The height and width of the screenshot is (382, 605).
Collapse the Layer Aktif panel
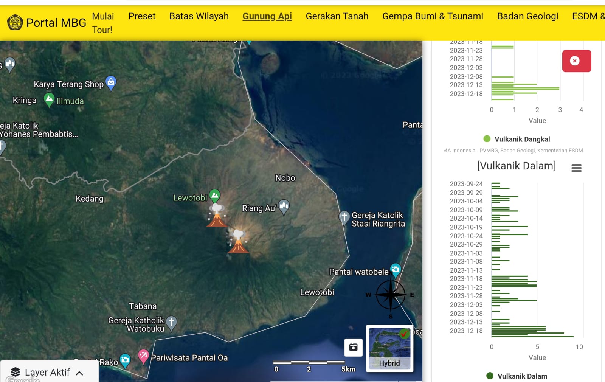point(79,372)
